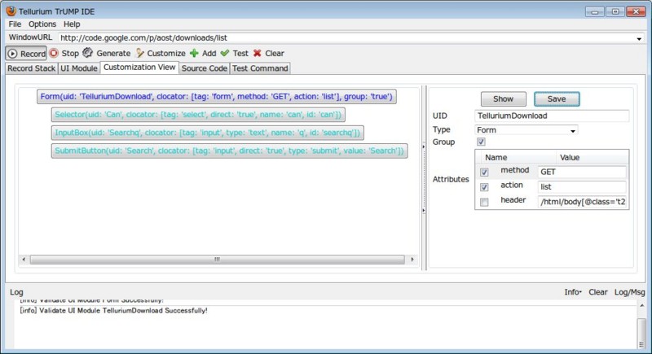Screen dimensions: 652x354
Task: Click the Show button
Action: 503,99
